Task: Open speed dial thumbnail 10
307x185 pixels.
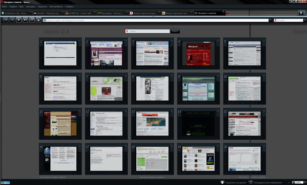Action: coord(245,88)
